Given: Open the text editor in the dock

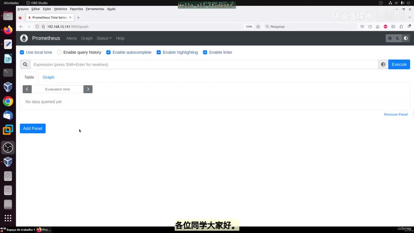Looking at the screenshot, I should [x=8, y=44].
